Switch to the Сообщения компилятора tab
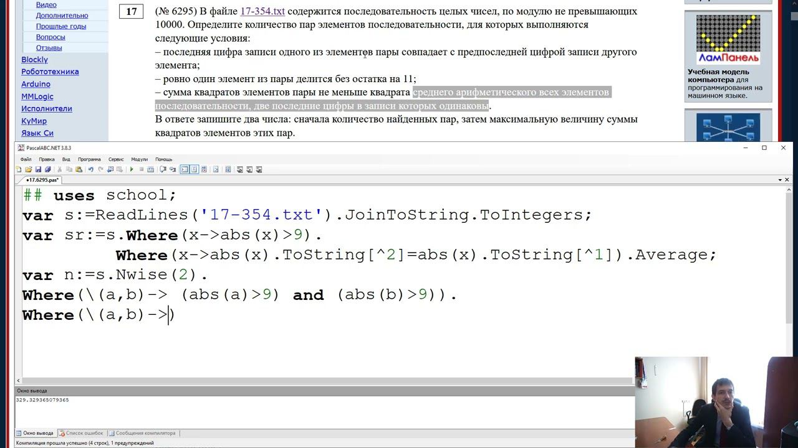 pyautogui.click(x=142, y=433)
